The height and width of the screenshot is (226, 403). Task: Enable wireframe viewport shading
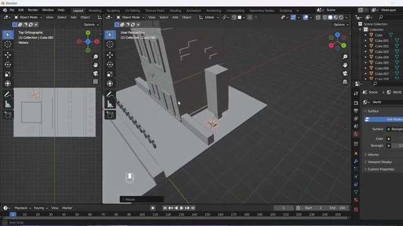(x=325, y=18)
